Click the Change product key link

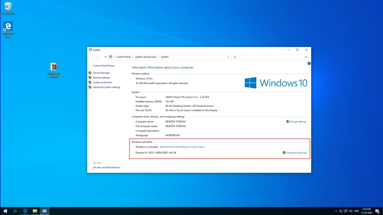295,152
